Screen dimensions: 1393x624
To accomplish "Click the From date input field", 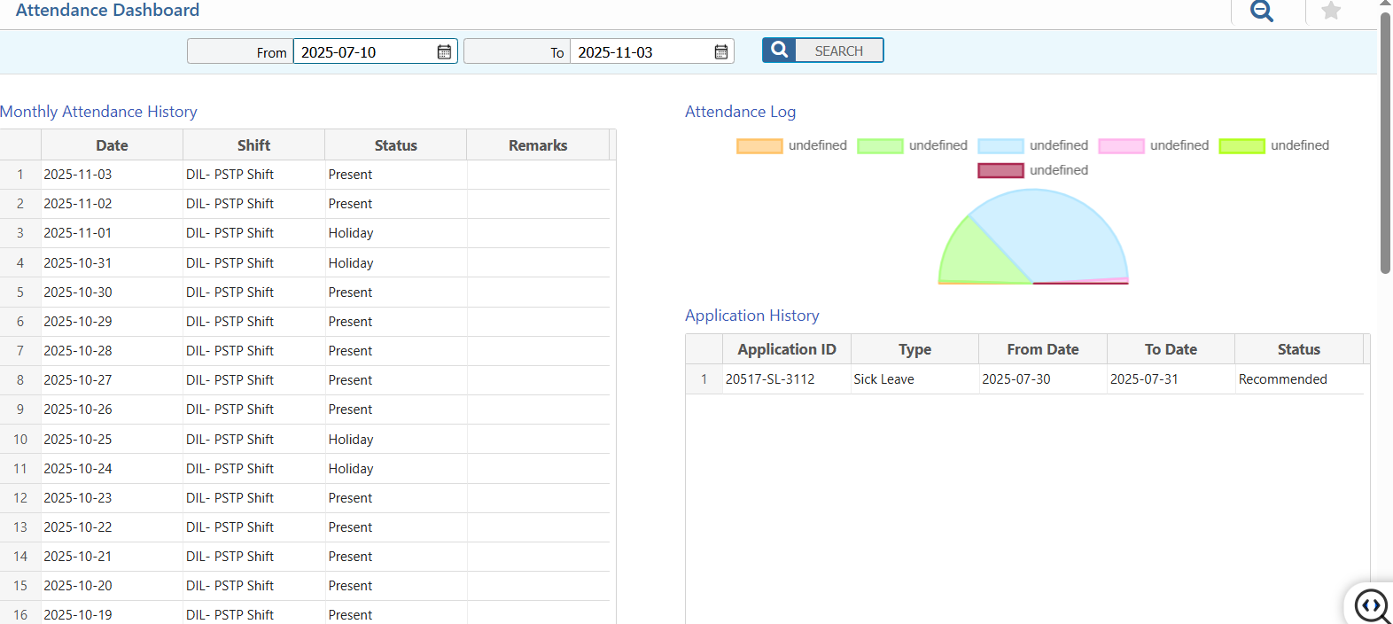I will coord(365,52).
